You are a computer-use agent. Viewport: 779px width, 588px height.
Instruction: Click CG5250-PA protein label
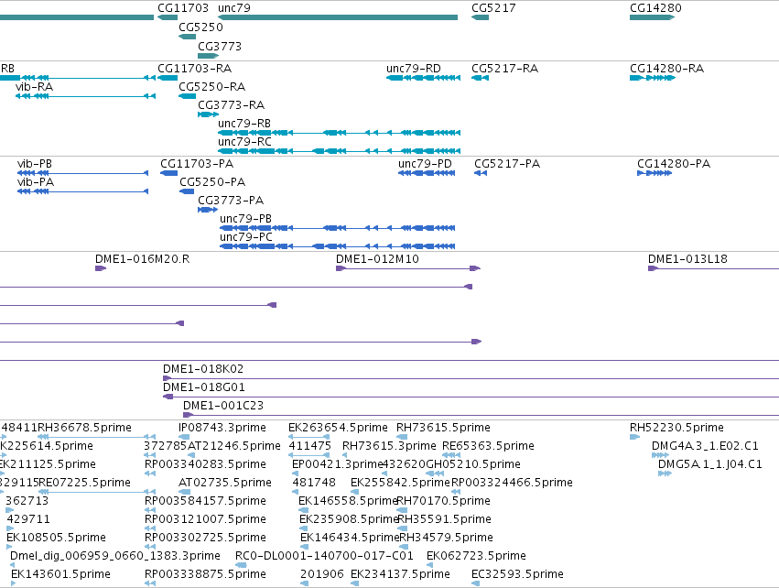[x=212, y=182]
